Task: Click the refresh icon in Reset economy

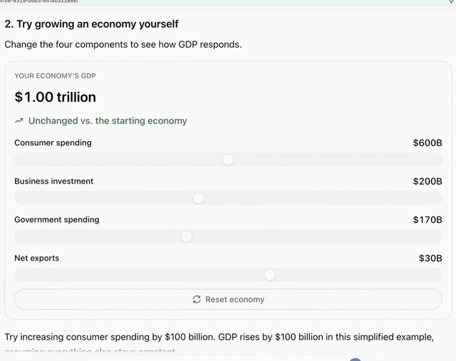Action: [197, 299]
